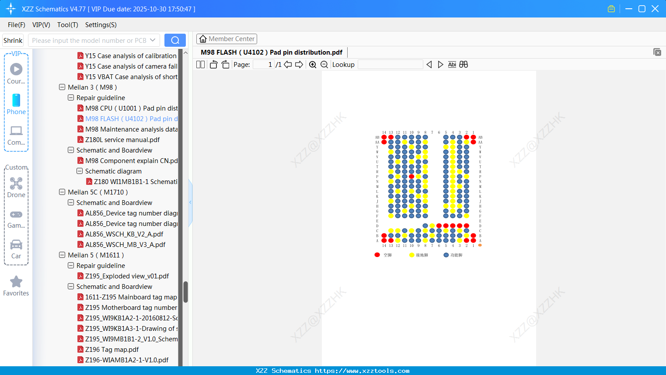
Task: Collapse the Meilan 5C ( M1710 ) node
Action: pyautogui.click(x=62, y=192)
